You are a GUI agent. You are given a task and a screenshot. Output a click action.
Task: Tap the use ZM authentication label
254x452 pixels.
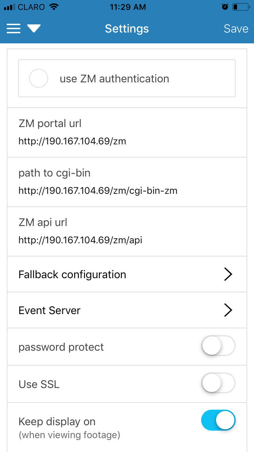(x=114, y=79)
